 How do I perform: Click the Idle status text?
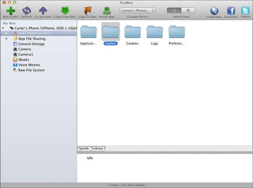click(90, 158)
